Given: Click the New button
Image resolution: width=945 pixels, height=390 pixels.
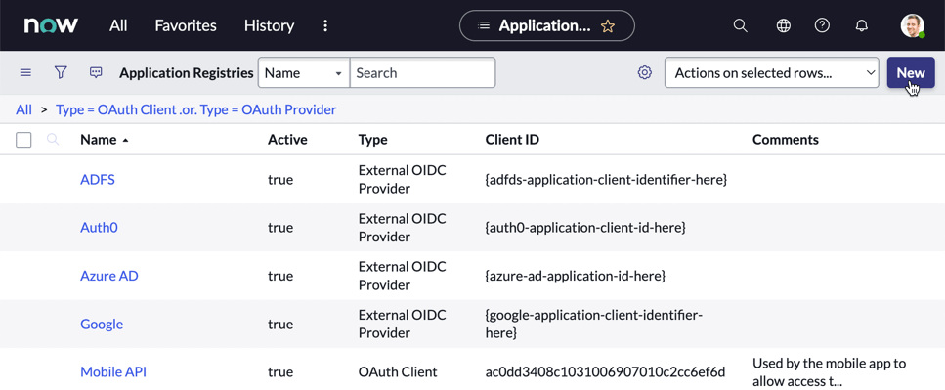Looking at the screenshot, I should click(x=911, y=73).
